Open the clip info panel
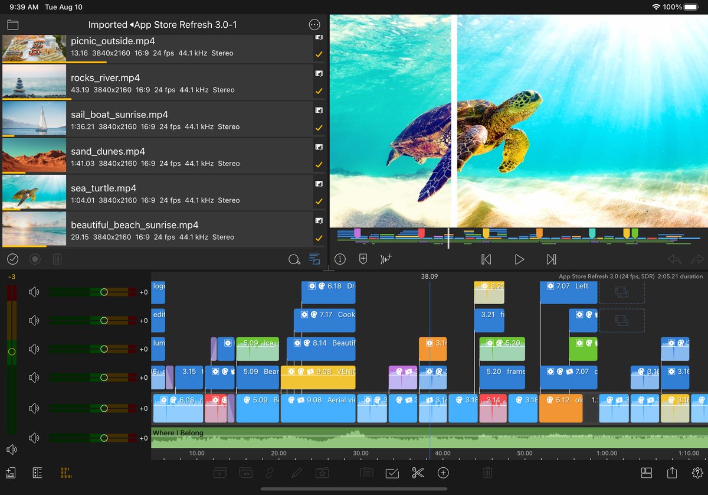 pyautogui.click(x=340, y=259)
